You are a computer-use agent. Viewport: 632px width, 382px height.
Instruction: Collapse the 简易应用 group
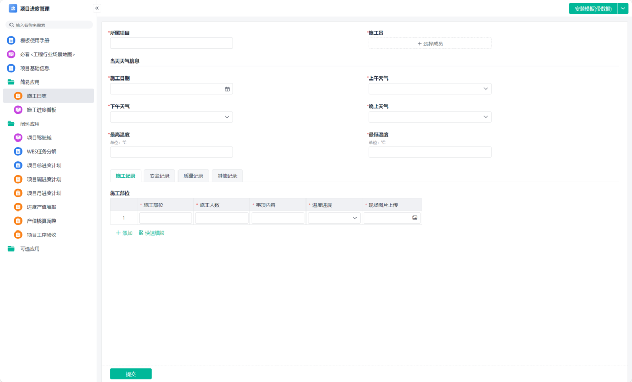coord(48,82)
